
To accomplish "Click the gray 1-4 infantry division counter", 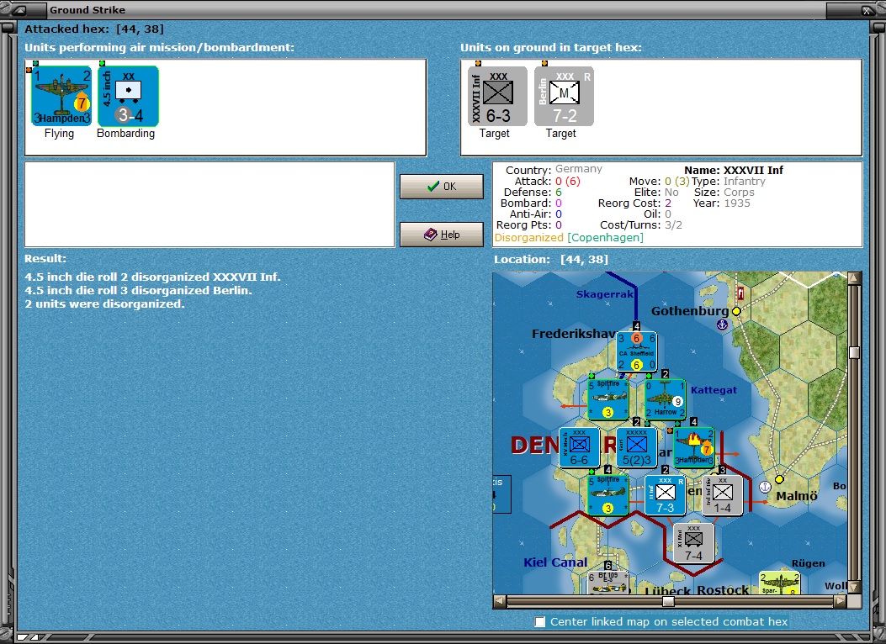I will point(722,495).
